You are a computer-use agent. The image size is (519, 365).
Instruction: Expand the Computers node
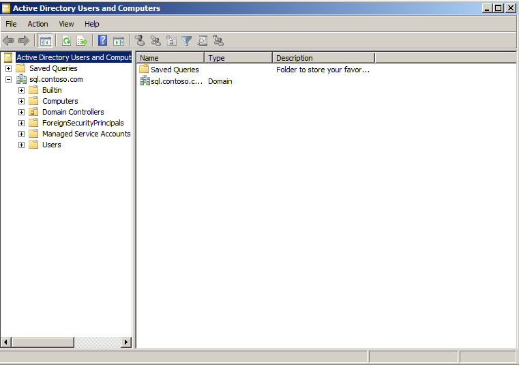click(x=22, y=102)
